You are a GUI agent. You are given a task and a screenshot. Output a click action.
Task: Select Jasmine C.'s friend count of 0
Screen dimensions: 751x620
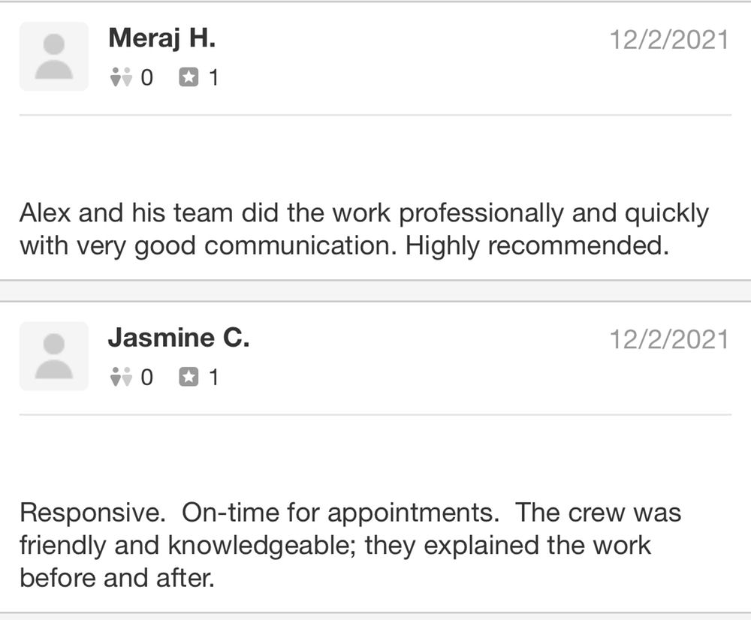coord(146,377)
